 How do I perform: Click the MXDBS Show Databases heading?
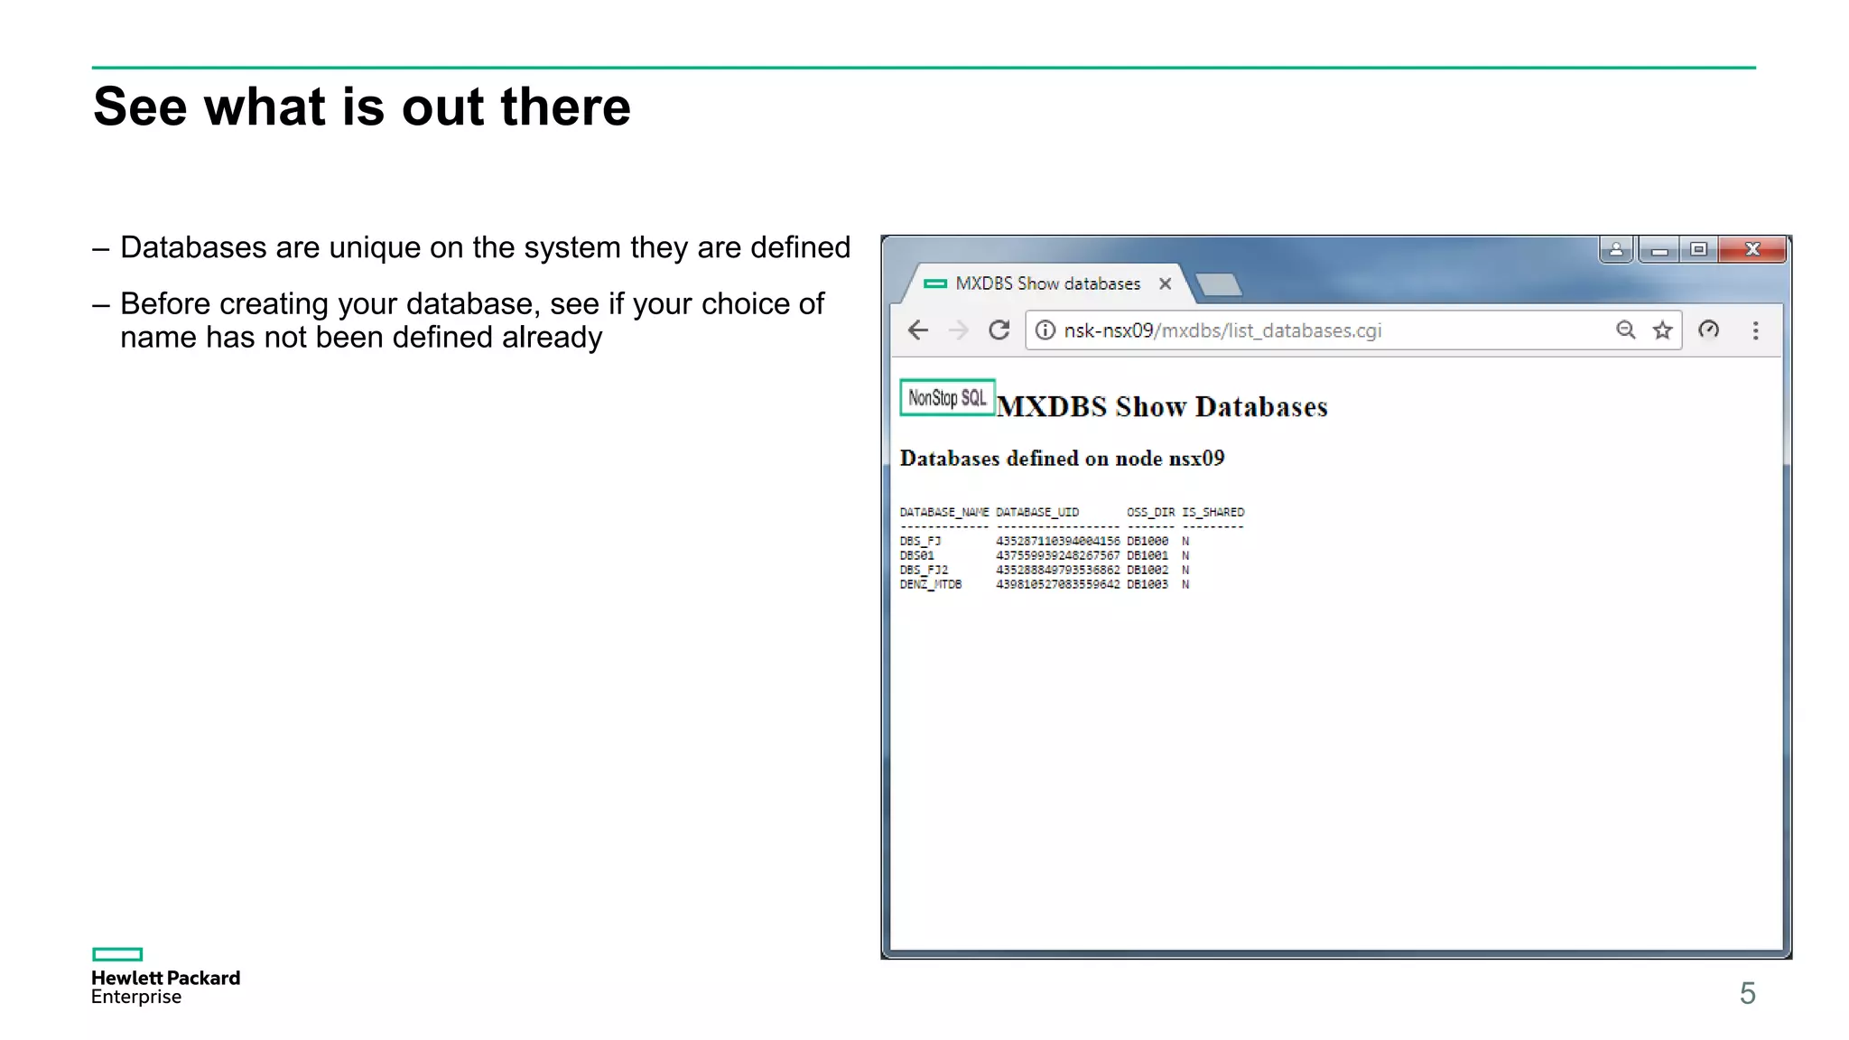pos(1162,406)
